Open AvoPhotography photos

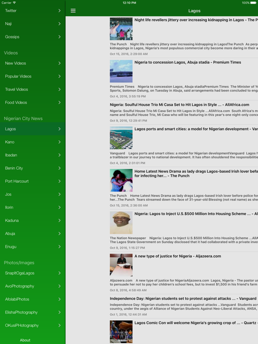33,286
